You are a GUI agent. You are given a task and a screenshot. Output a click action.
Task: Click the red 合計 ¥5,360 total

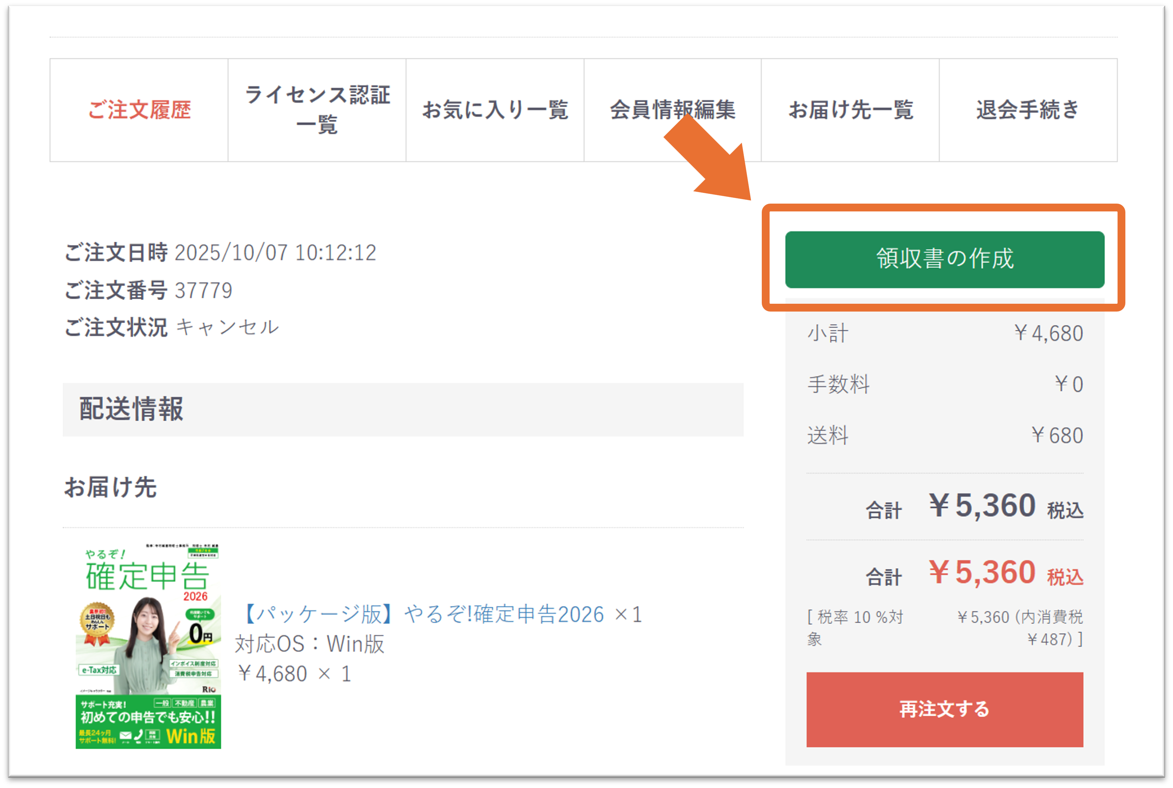point(982,573)
